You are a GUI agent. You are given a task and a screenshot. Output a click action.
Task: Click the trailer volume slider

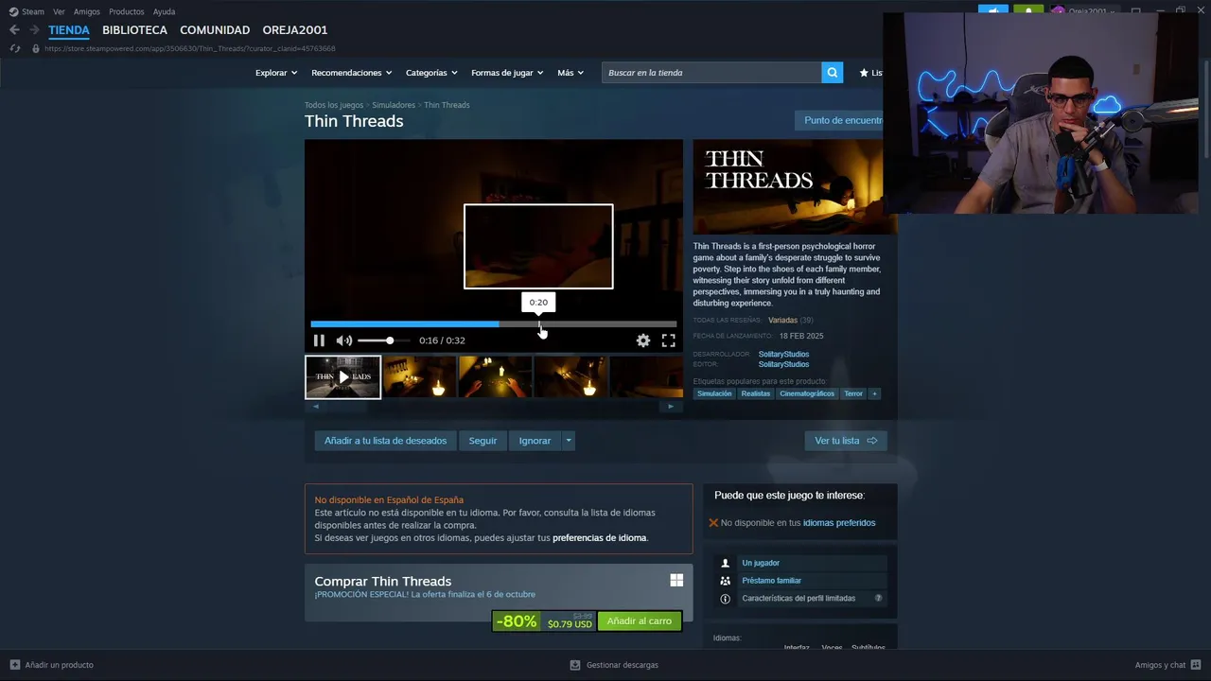(382, 340)
